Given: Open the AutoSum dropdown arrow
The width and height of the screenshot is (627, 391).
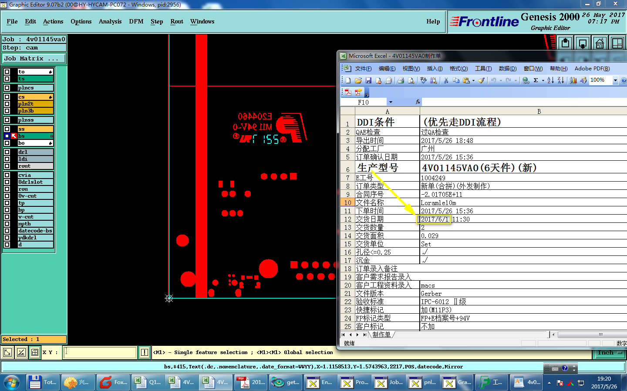Looking at the screenshot, I should tap(543, 80).
